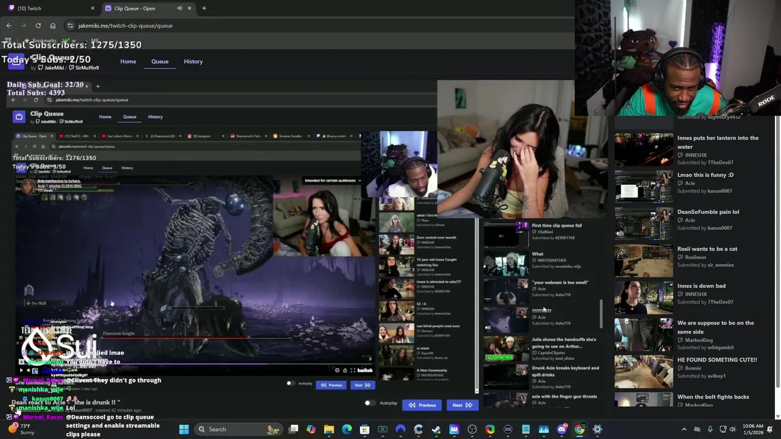The image size is (781, 439).
Task: Open Home in the top Clip Queue nav
Action: tap(128, 62)
